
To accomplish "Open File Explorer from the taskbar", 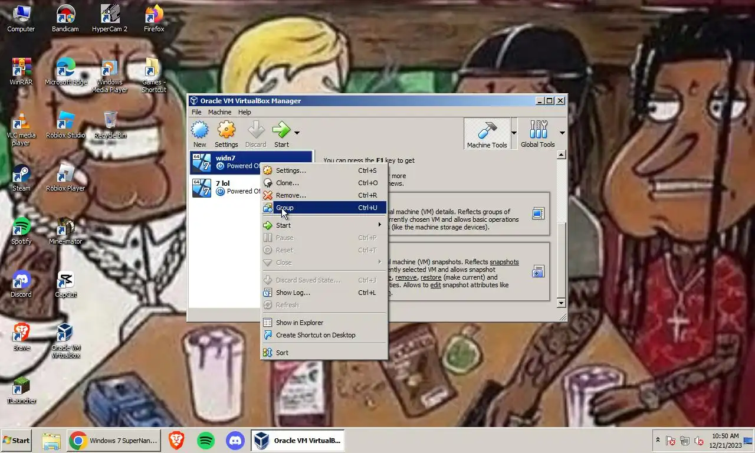I will [x=51, y=441].
